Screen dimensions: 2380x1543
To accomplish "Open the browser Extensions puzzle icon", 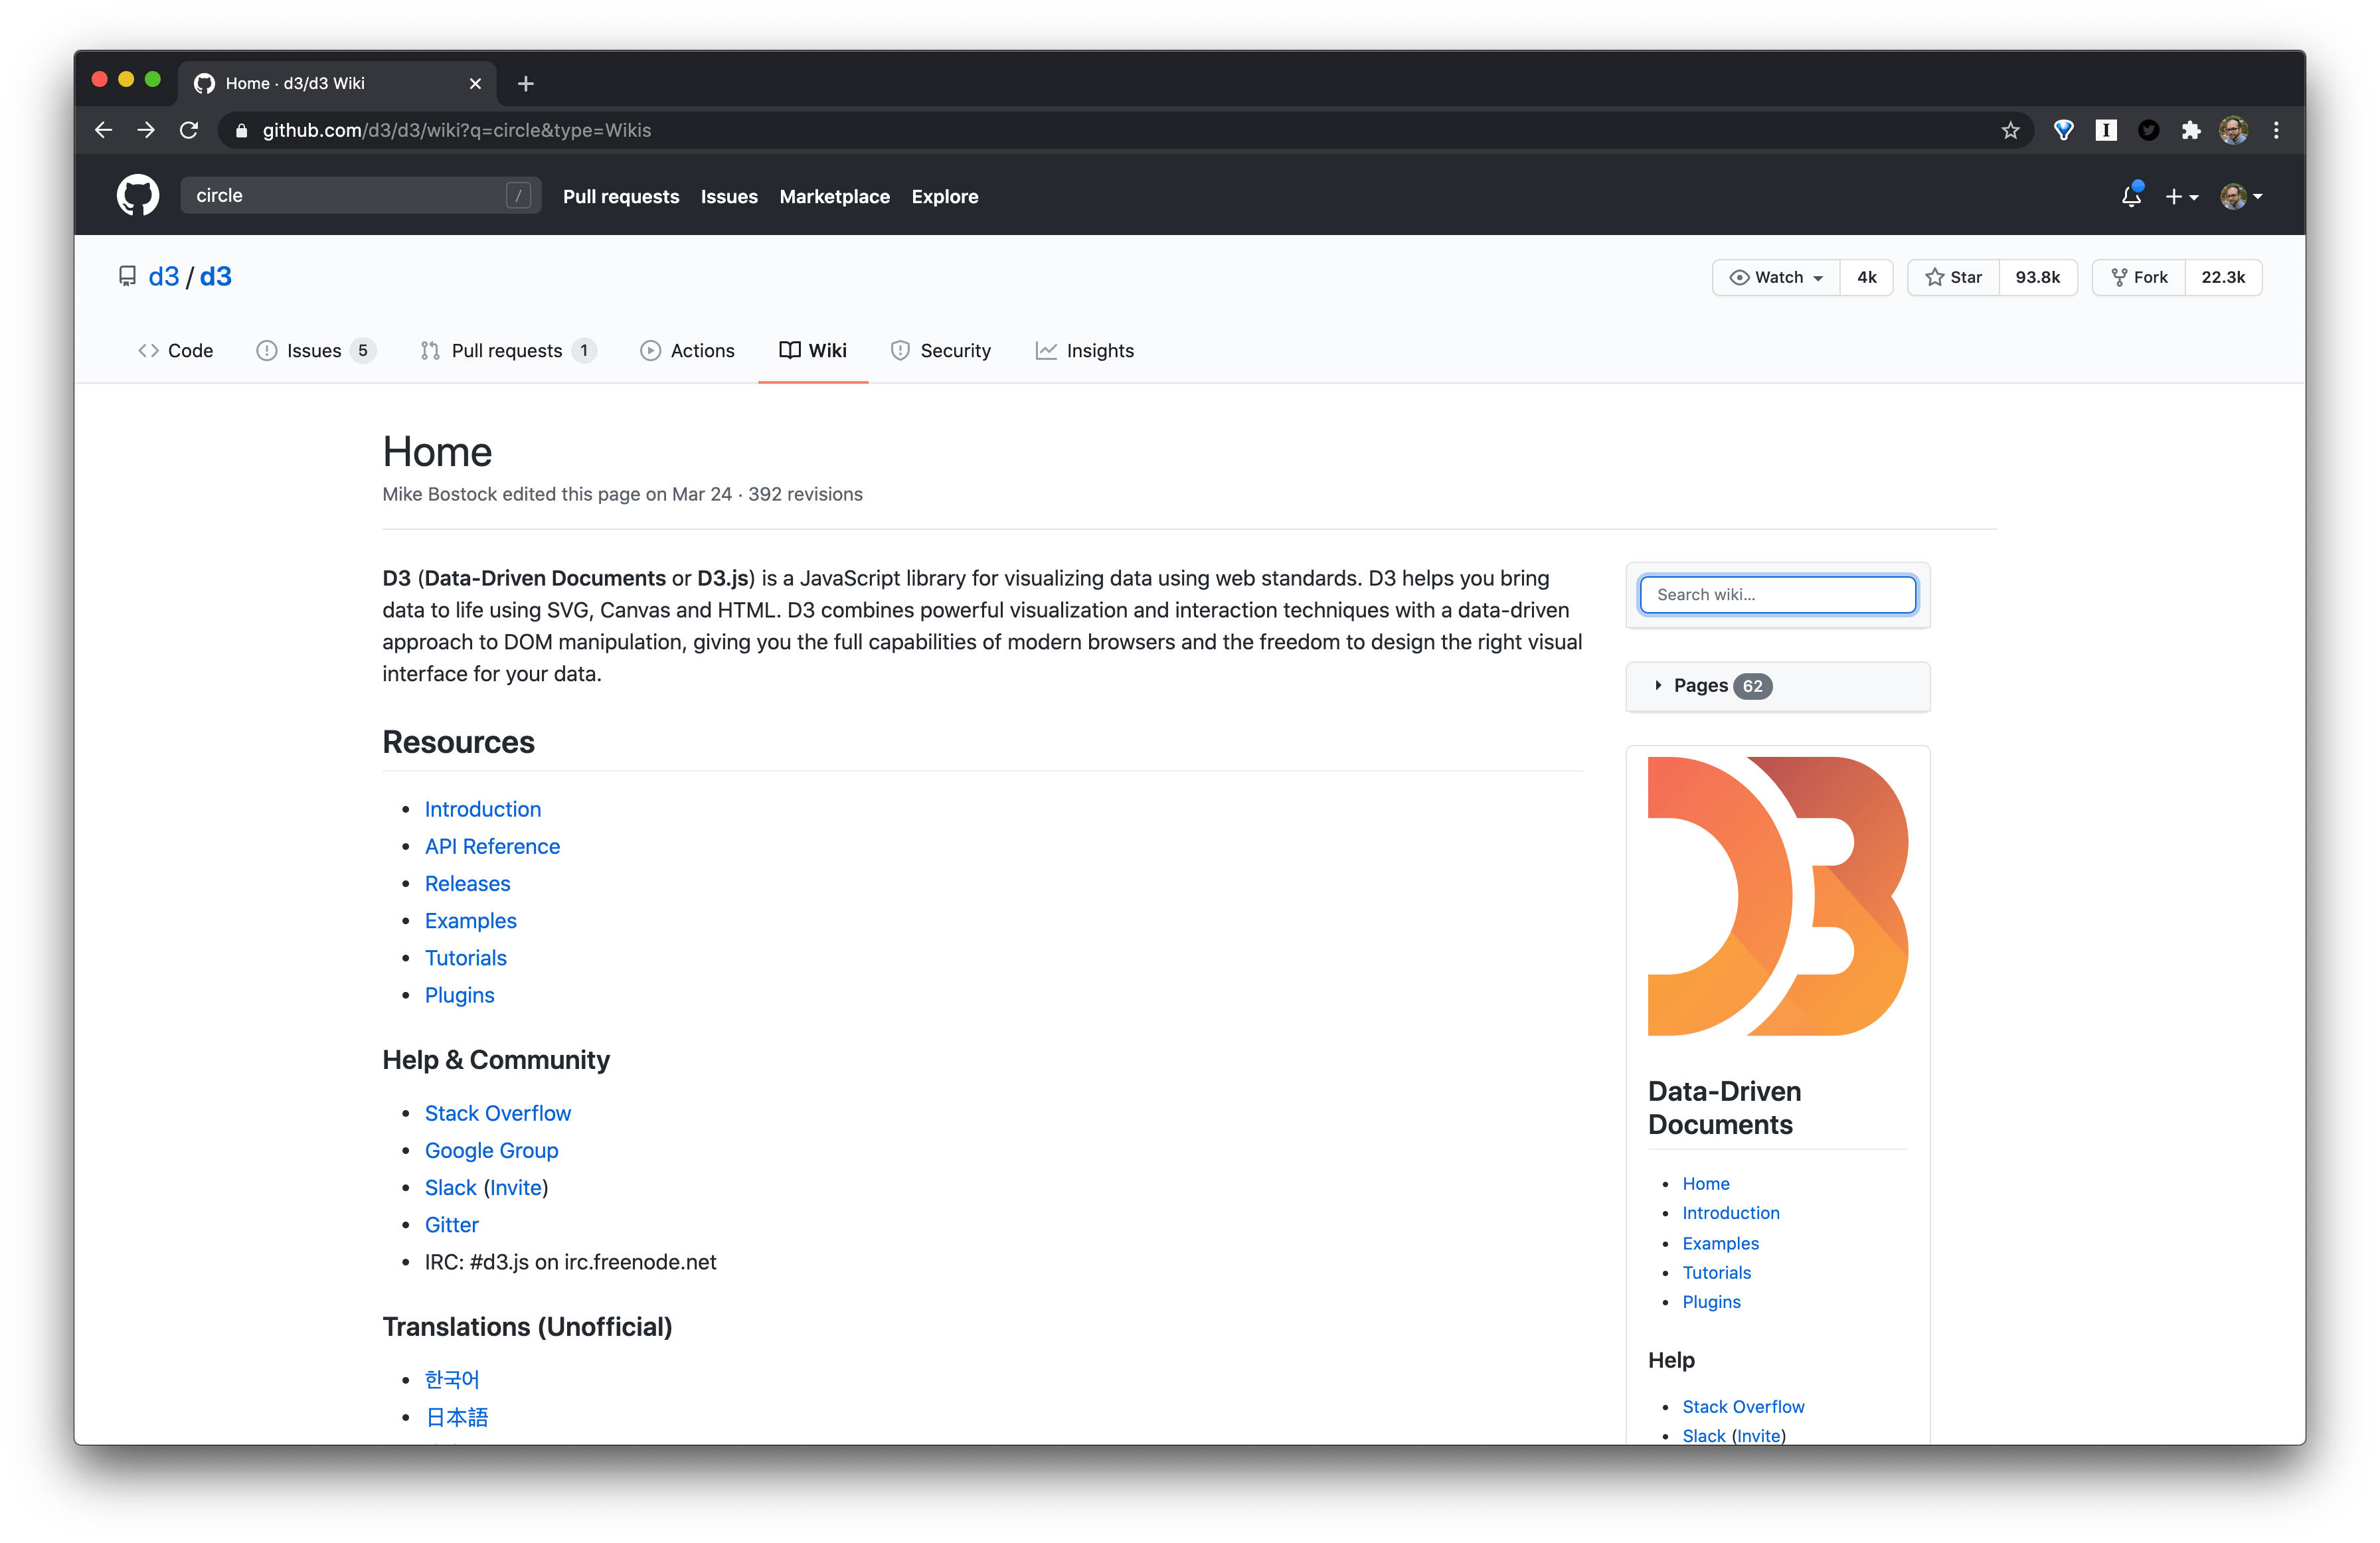I will click(x=2190, y=131).
